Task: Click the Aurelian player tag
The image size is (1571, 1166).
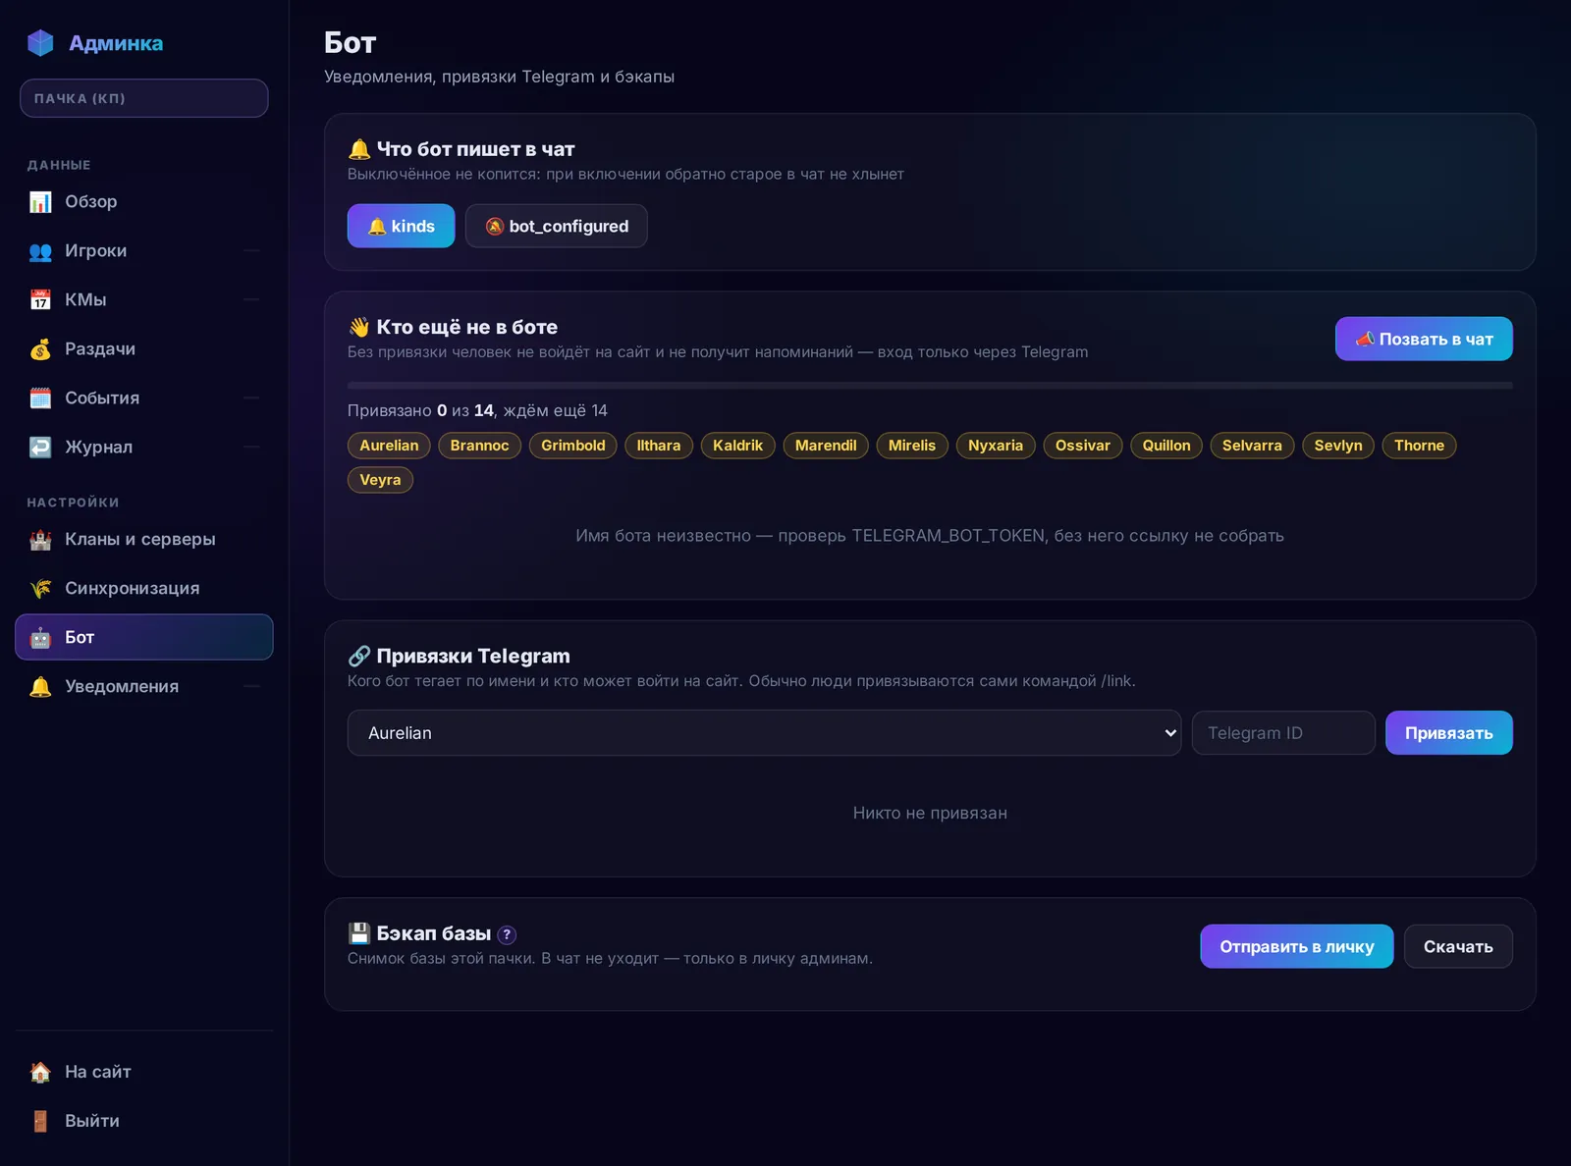Action: [389, 446]
